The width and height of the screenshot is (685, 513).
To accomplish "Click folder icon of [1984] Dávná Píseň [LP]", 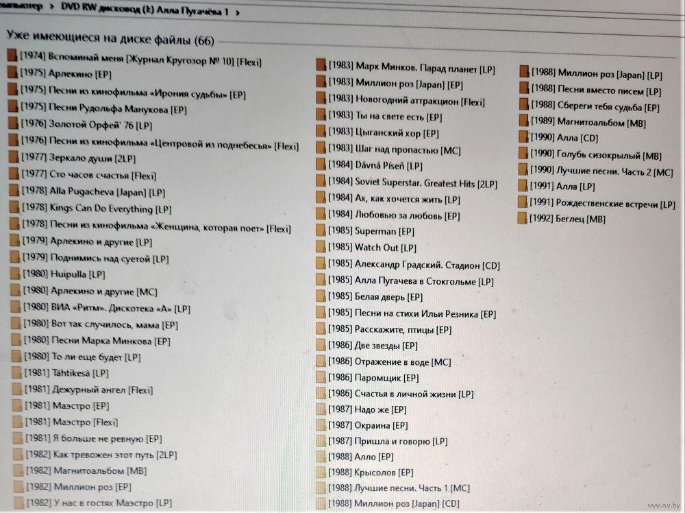I will pyautogui.click(x=321, y=165).
